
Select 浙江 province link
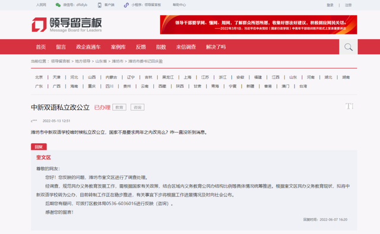coord(223,77)
